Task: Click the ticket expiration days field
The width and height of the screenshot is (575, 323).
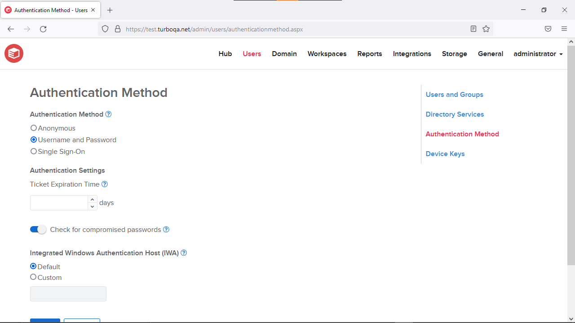Action: pos(59,203)
